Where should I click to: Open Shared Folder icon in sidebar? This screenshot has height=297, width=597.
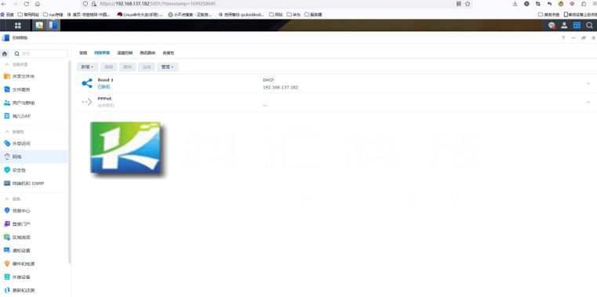coord(7,76)
